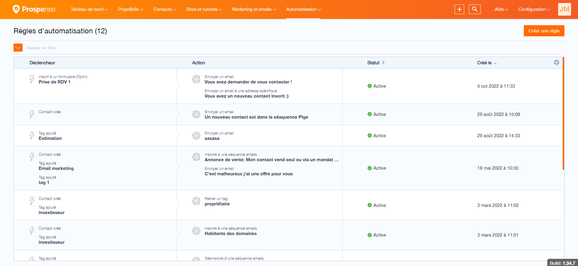The image size is (578, 266).
Task: Open the plus quick-add button
Action: point(459,9)
